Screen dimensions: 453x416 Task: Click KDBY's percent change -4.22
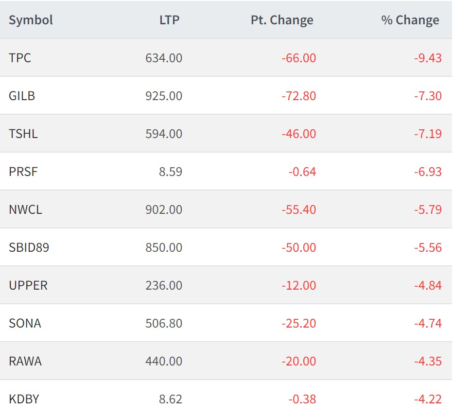tap(428, 399)
